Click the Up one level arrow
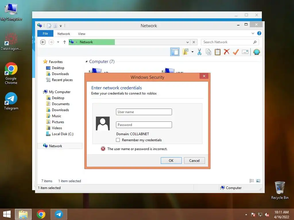This screenshot has width=294, height=220. click(65, 42)
